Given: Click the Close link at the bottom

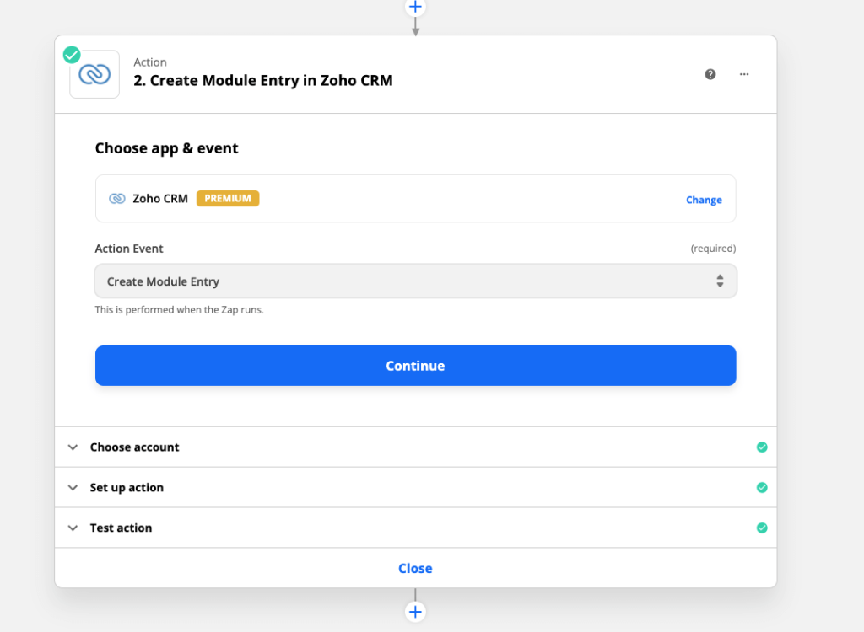Looking at the screenshot, I should click(415, 568).
